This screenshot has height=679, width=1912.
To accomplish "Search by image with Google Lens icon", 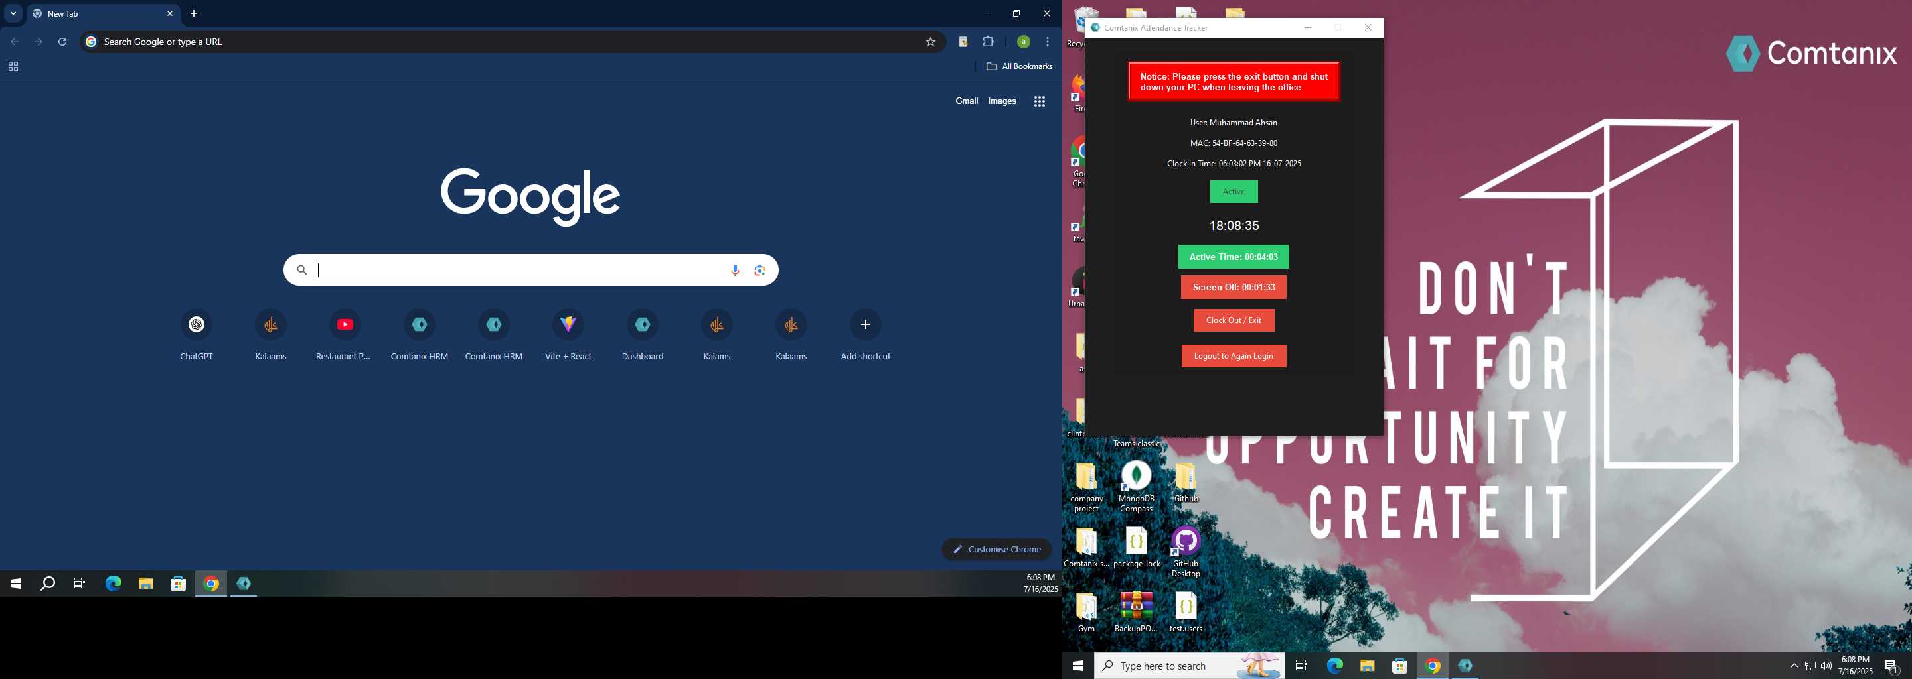I will [x=759, y=271].
